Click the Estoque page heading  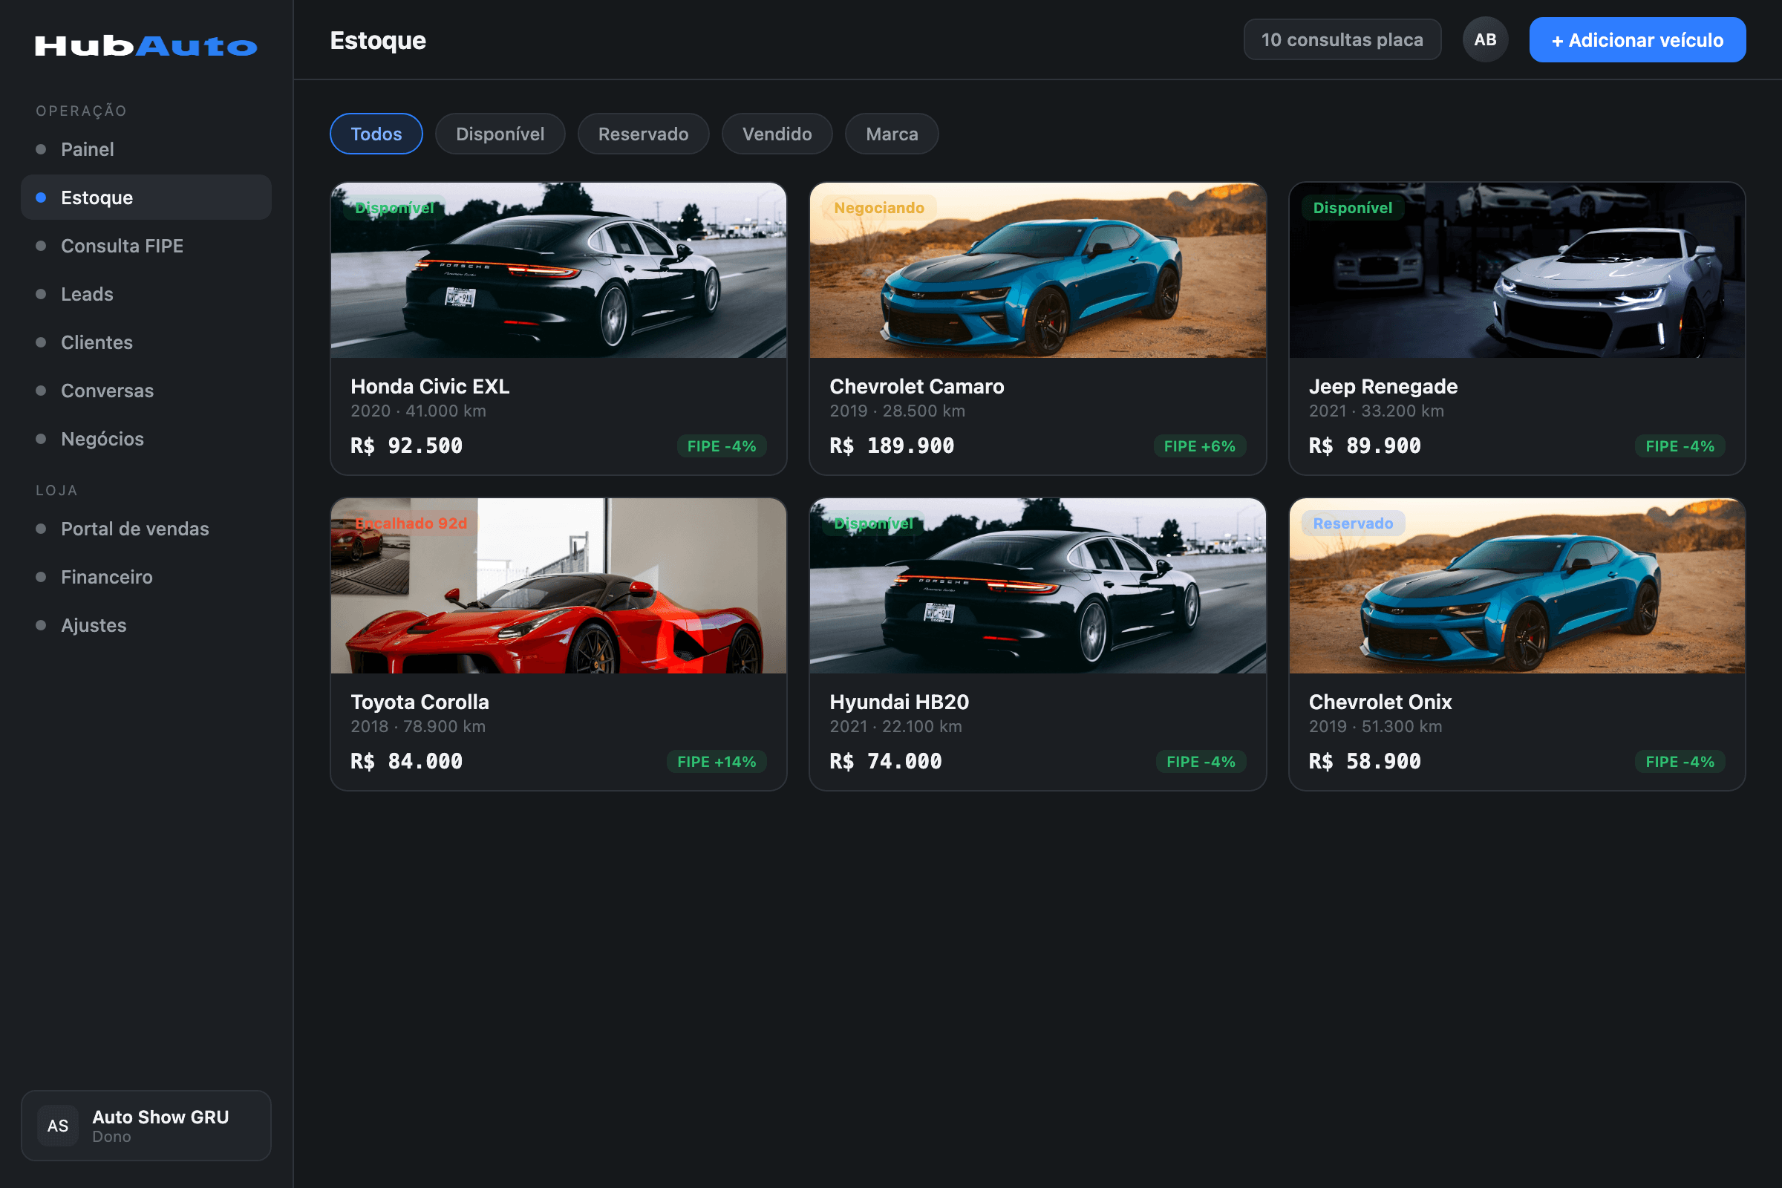click(x=378, y=40)
